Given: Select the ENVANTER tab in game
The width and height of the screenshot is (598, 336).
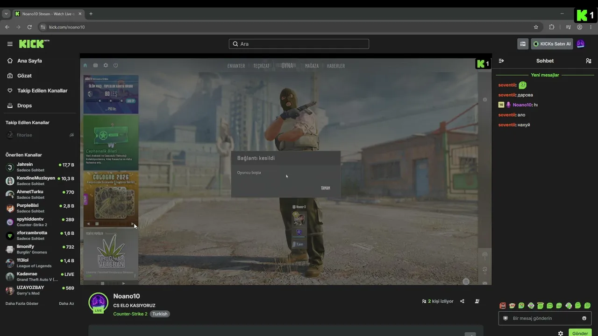Looking at the screenshot, I should (236, 66).
